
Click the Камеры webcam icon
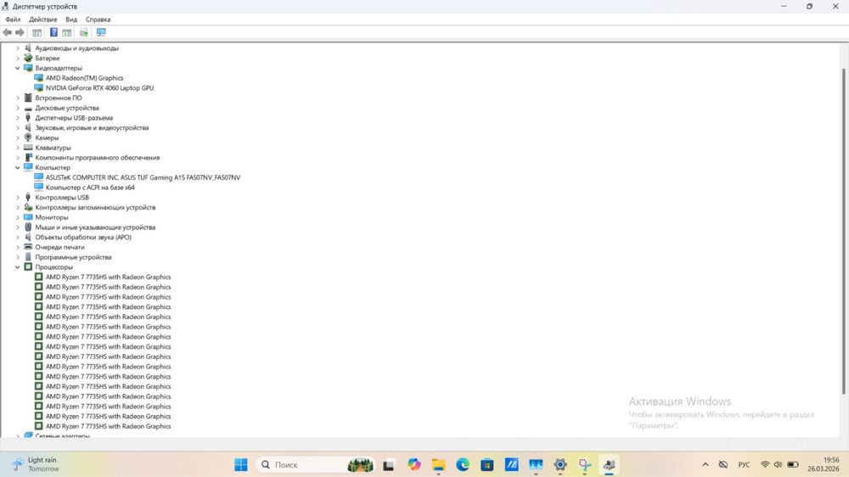coord(28,137)
